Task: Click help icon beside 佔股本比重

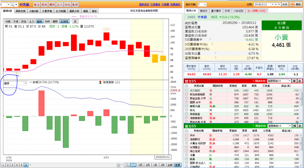Action: click(215, 53)
